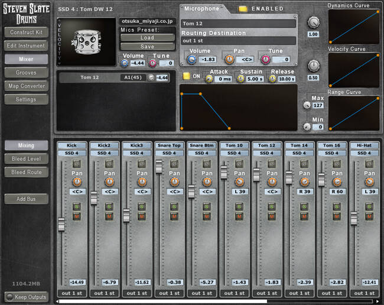Click the pink Tune knob under Microphone
384x305 pixels.
point(265,60)
